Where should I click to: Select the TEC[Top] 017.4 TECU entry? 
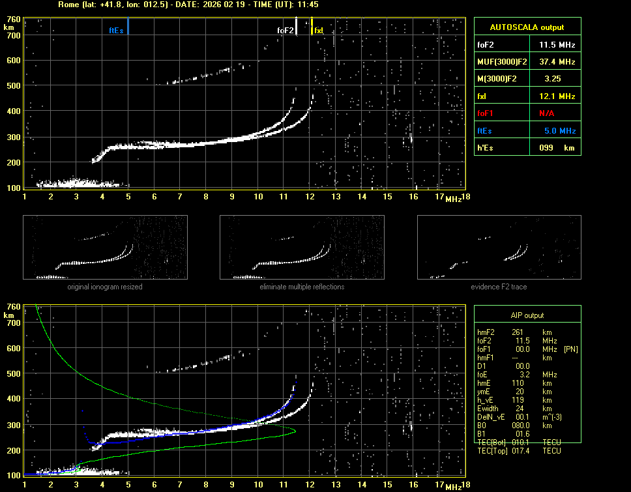(x=519, y=451)
